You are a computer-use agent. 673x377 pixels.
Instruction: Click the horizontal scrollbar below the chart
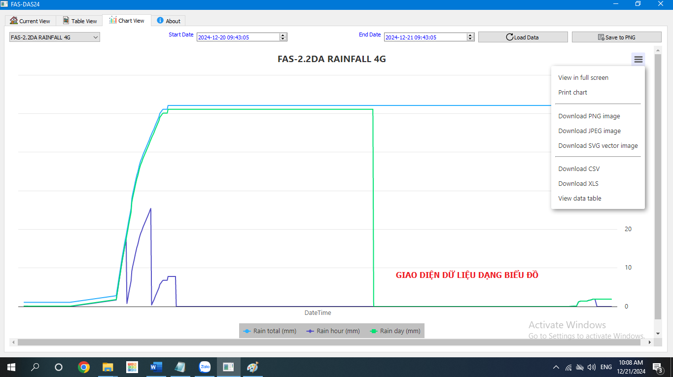coord(330,342)
